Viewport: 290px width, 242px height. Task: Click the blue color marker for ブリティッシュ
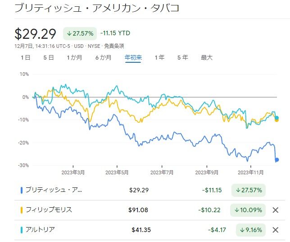click(x=22, y=190)
